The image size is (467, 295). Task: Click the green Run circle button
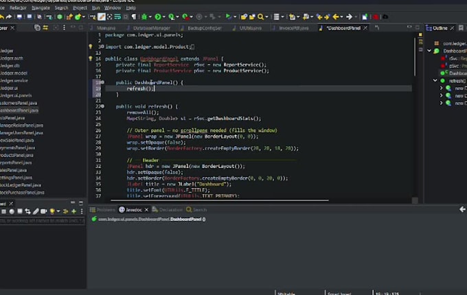pyautogui.click(x=158, y=17)
